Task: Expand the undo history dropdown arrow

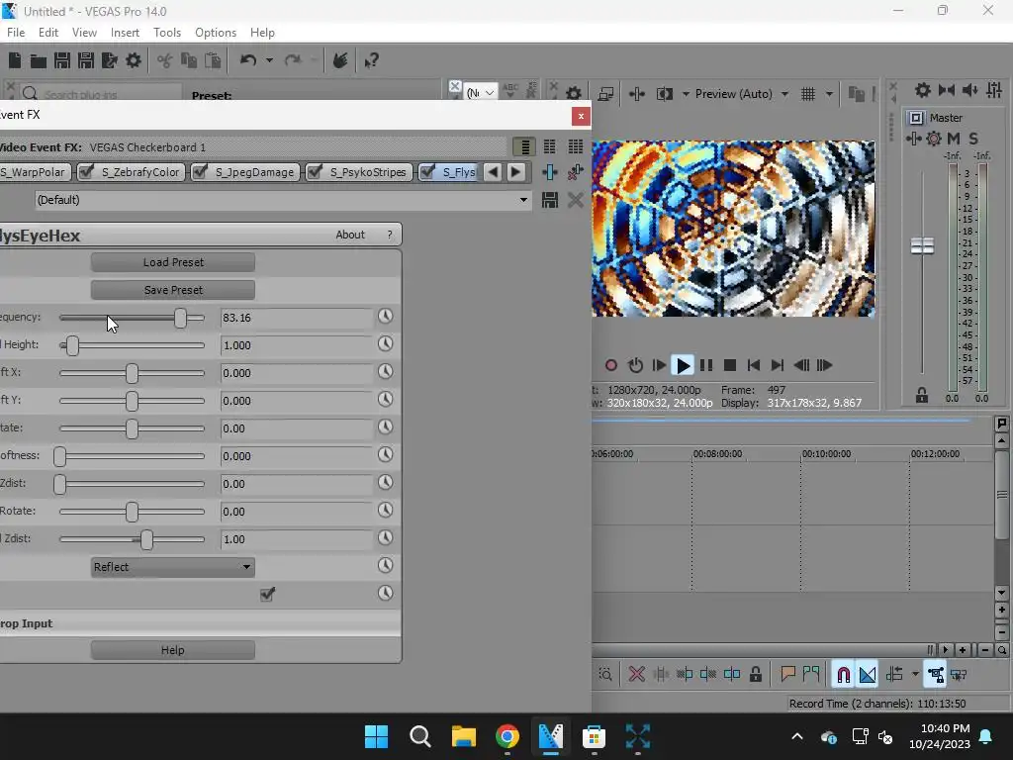Action: click(269, 60)
